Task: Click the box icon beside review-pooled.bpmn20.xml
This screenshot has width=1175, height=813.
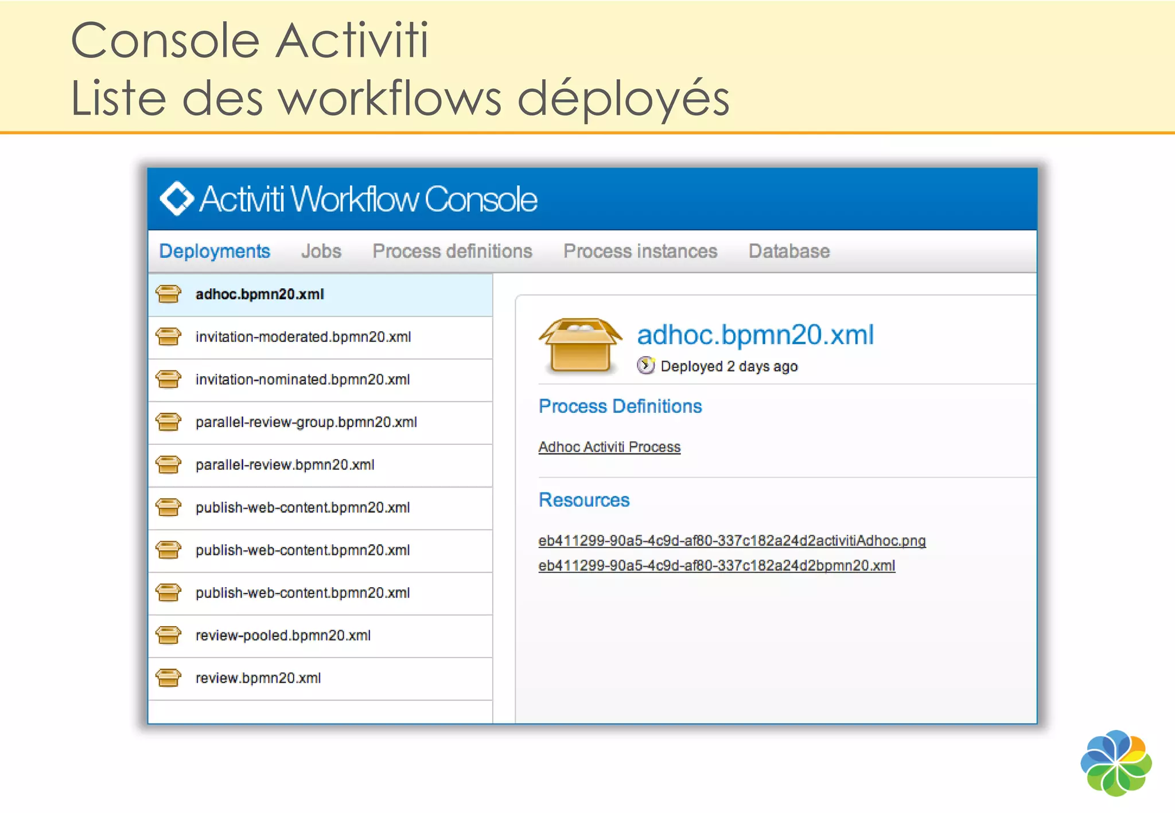Action: tap(168, 635)
